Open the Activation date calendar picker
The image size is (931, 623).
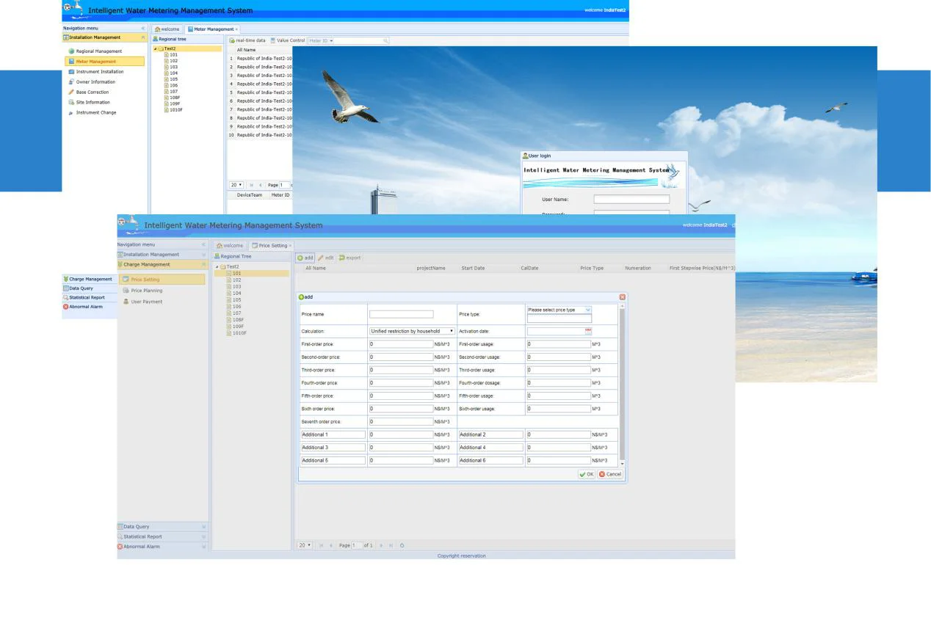[x=587, y=332]
